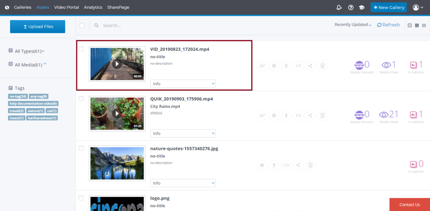Download the VID_20190823_172024.mp4 asset

click(x=286, y=66)
